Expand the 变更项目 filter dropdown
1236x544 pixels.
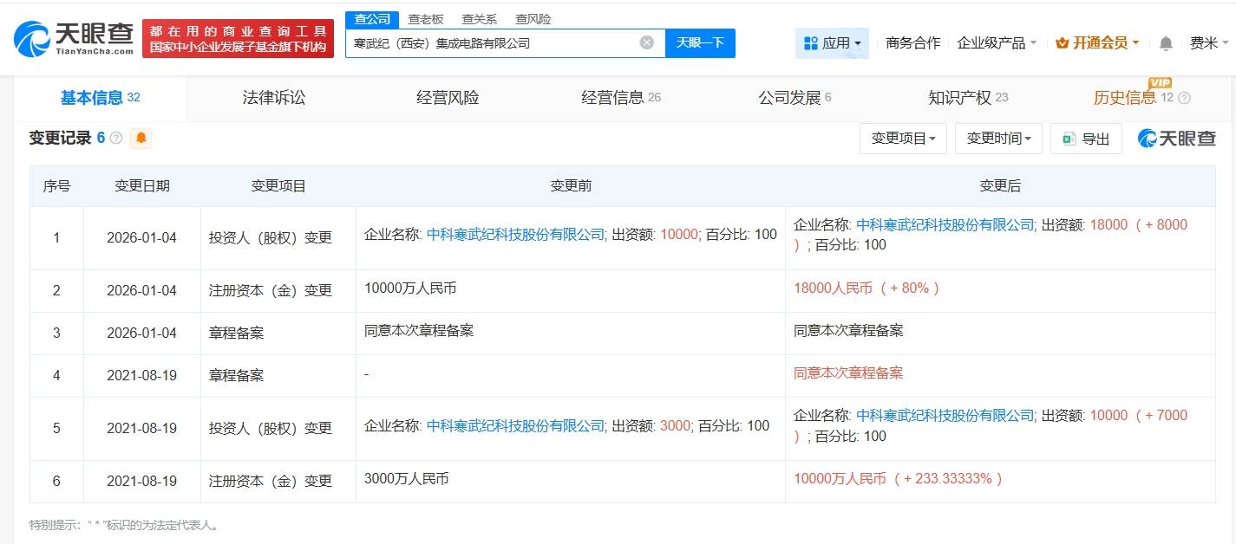[903, 139]
